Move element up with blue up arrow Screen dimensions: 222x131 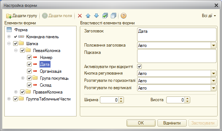88,16
